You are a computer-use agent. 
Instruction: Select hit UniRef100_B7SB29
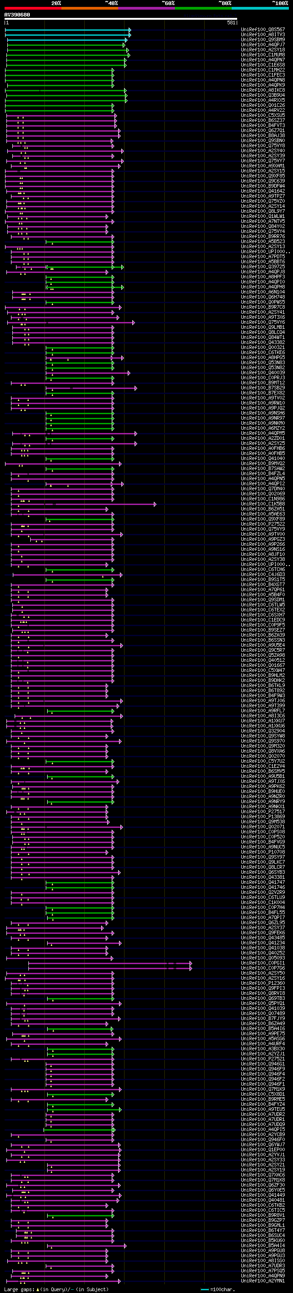[263, 388]
